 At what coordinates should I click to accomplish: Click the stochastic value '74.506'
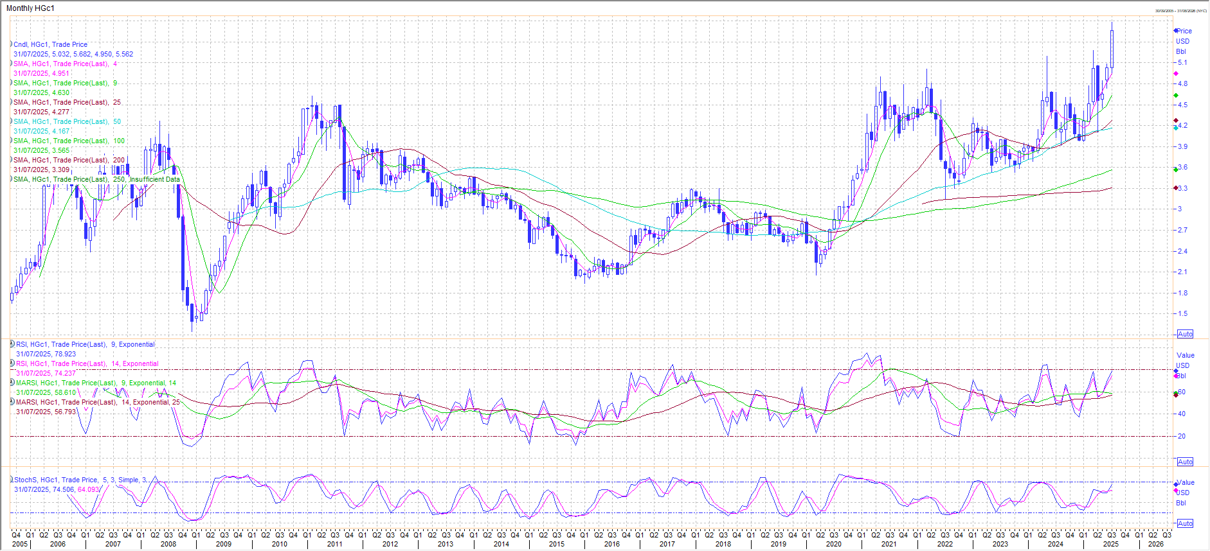[x=64, y=489]
